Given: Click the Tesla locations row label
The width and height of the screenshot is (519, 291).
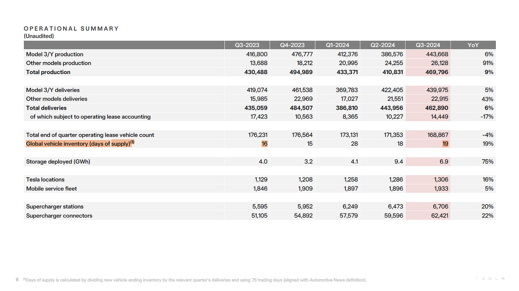Looking at the screenshot, I should 45,180.
